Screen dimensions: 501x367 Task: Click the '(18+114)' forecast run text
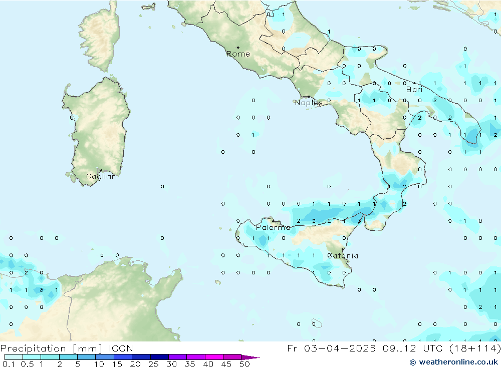pos(475,348)
